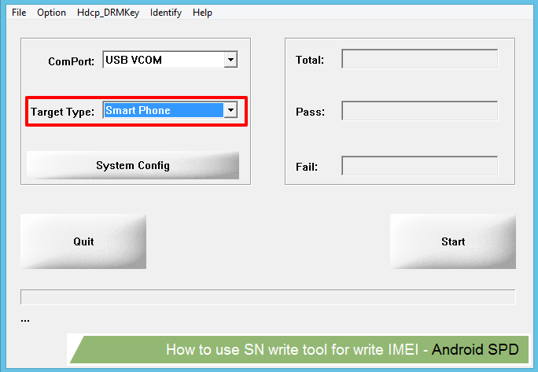Click the ComPort label

pos(71,61)
